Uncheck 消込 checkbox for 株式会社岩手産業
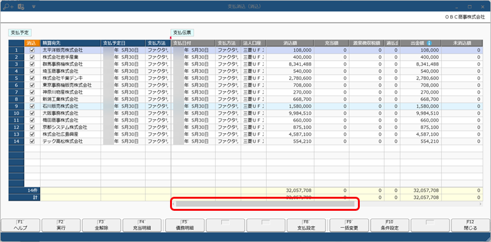491x242 pixels. point(32,57)
